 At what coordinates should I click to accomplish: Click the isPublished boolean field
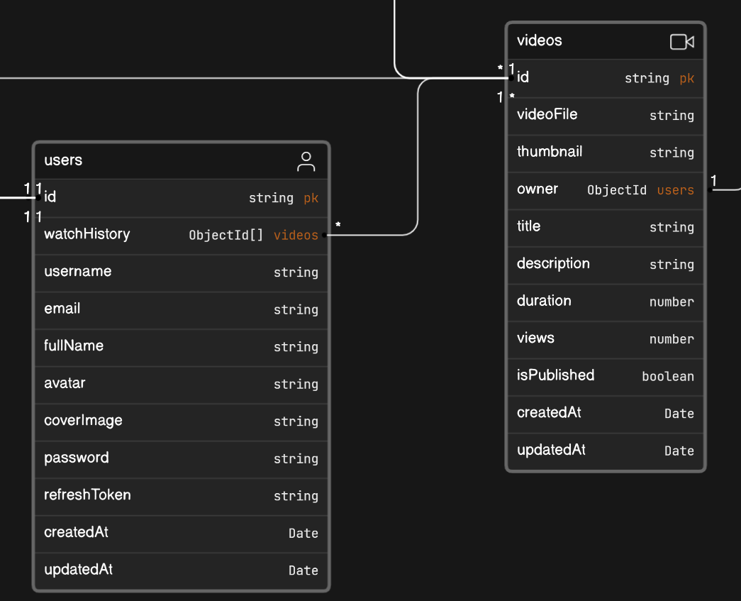coord(555,375)
